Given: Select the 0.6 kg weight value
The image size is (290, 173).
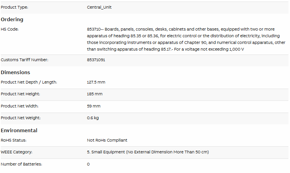Looking at the screenshot, I should [93, 118].
